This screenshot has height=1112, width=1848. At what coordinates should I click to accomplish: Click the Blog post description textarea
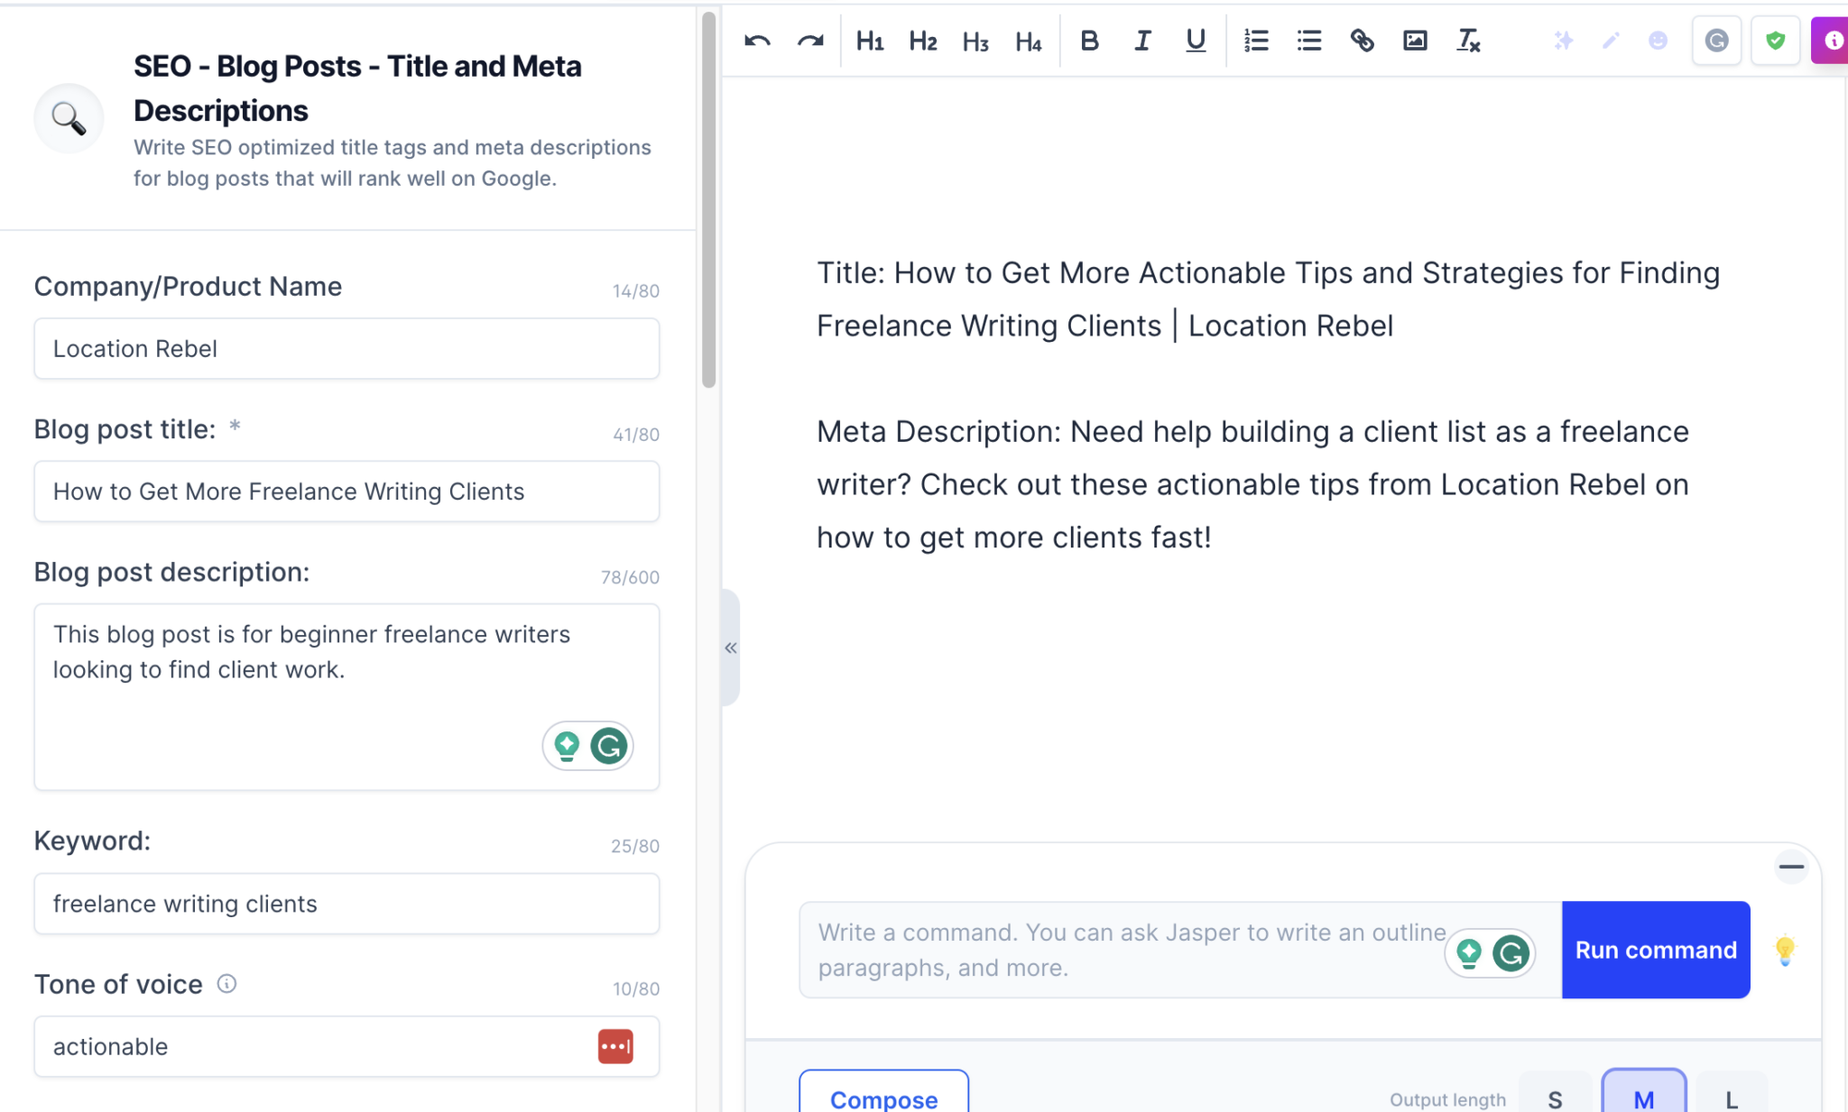(x=346, y=697)
